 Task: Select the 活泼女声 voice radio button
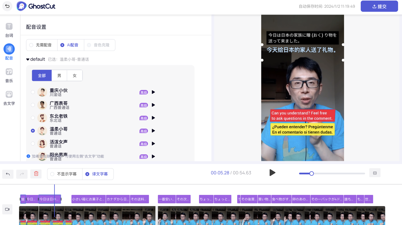(33, 144)
